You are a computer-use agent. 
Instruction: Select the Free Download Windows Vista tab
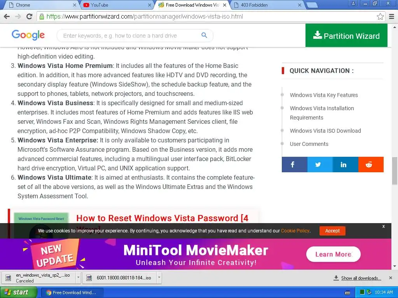192,5
